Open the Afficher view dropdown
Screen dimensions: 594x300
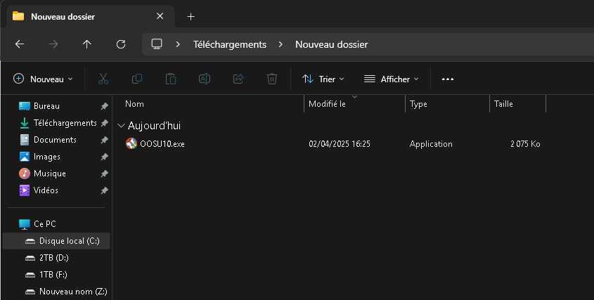pos(392,79)
